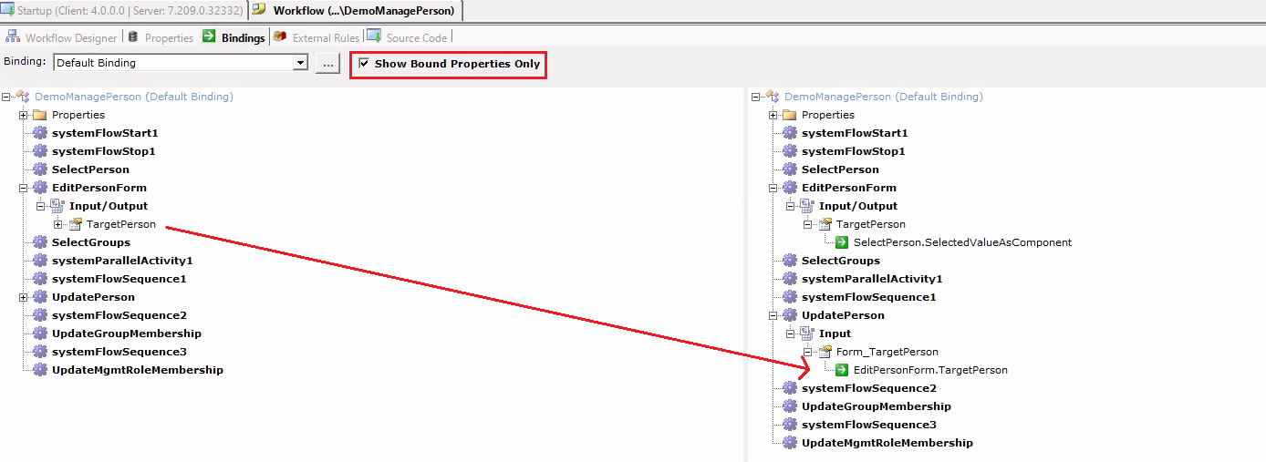Collapse TargetPerson above SelectPerson.SelectedValueAsComponent
This screenshot has width=1266, height=462.
808,224
